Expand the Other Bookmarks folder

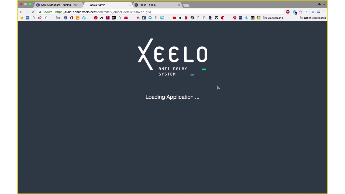[x=313, y=18]
